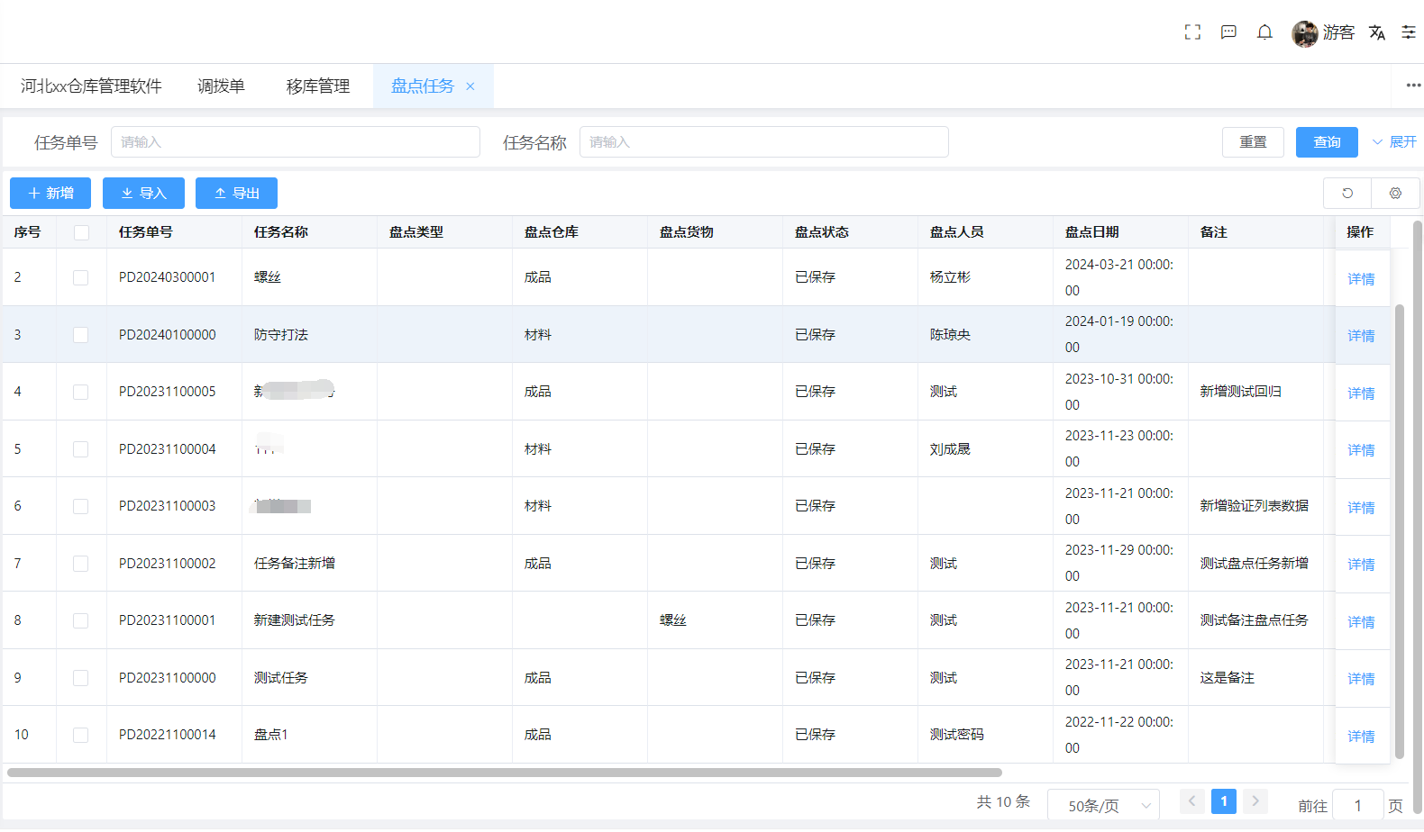Refresh the table with reload icon
This screenshot has height=832, width=1424.
(x=1347, y=193)
